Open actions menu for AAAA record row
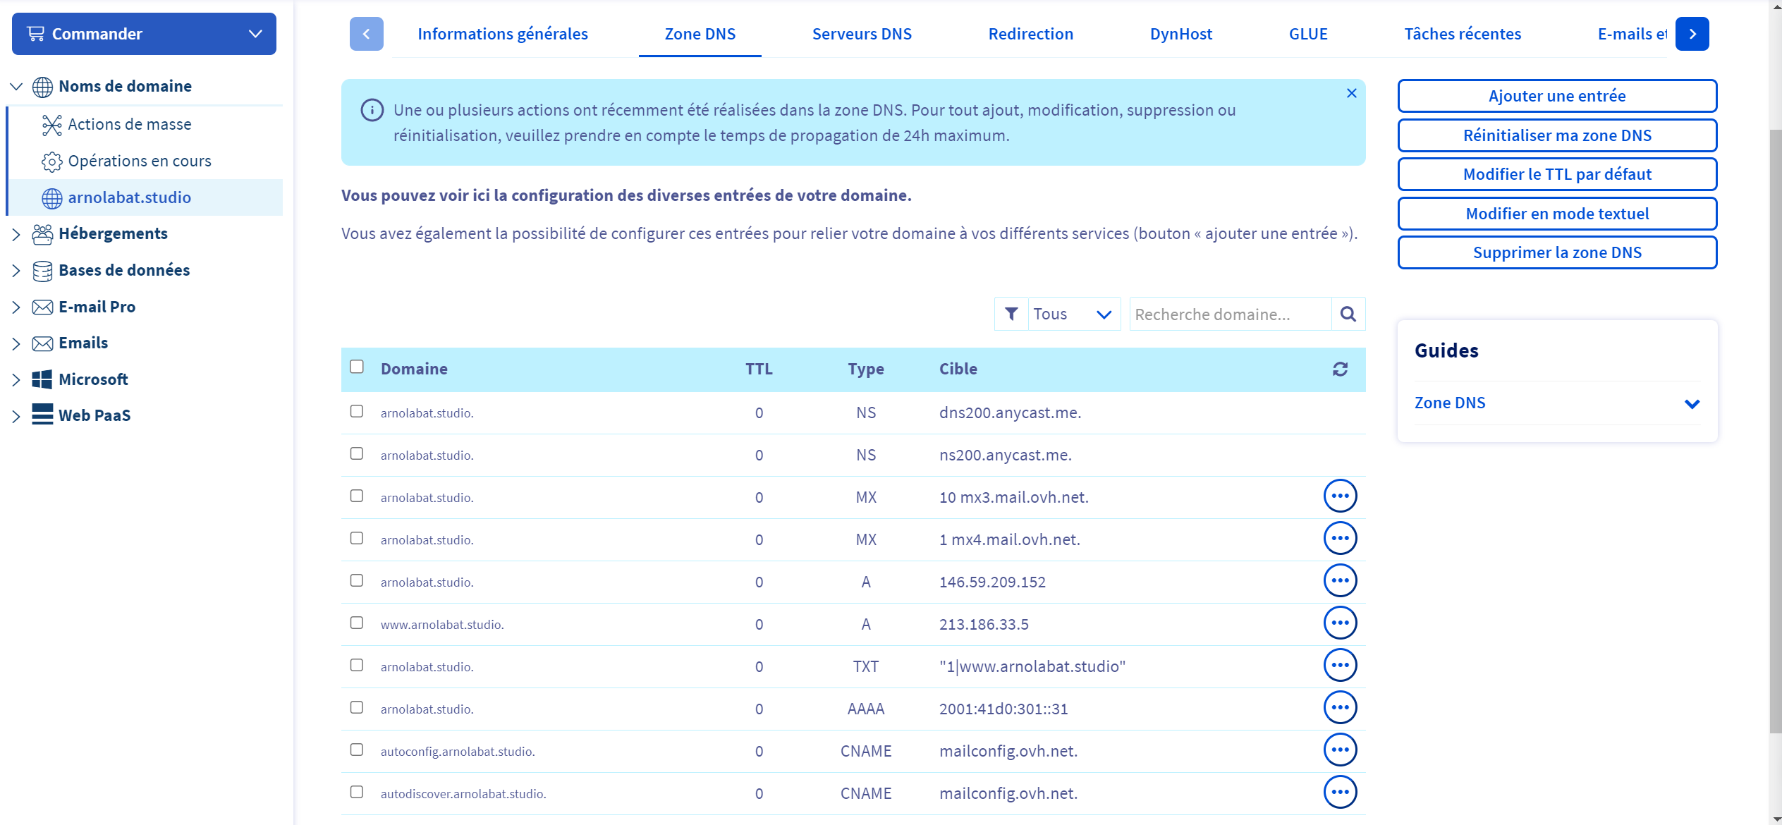 pos(1340,708)
